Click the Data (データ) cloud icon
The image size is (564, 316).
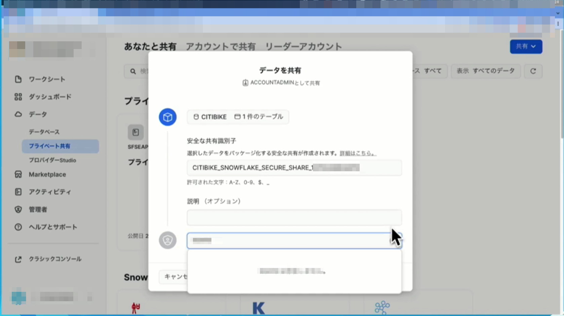click(18, 115)
